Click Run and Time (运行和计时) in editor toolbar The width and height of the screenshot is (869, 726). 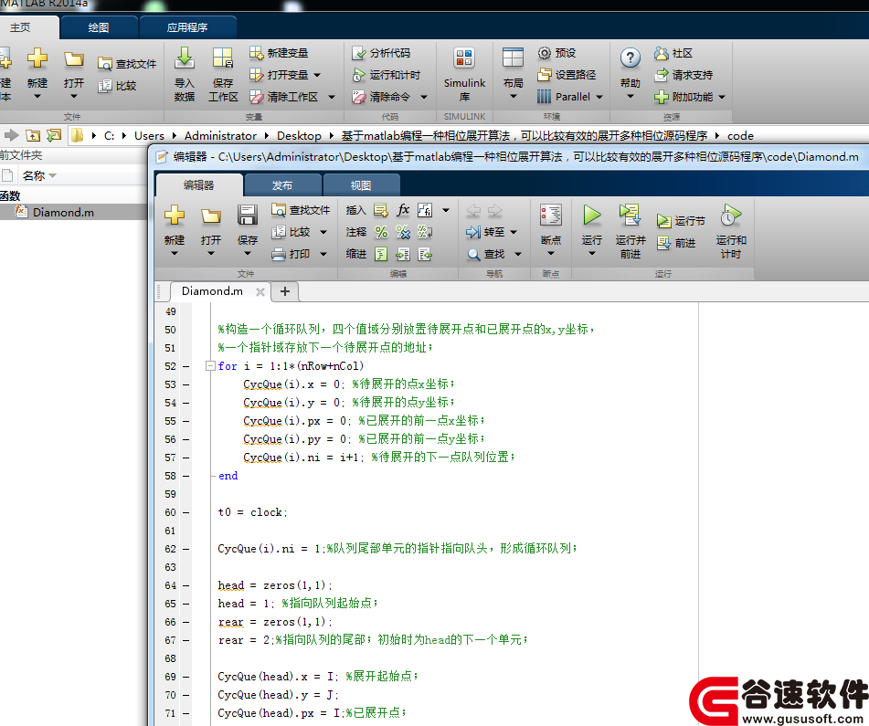tap(730, 231)
